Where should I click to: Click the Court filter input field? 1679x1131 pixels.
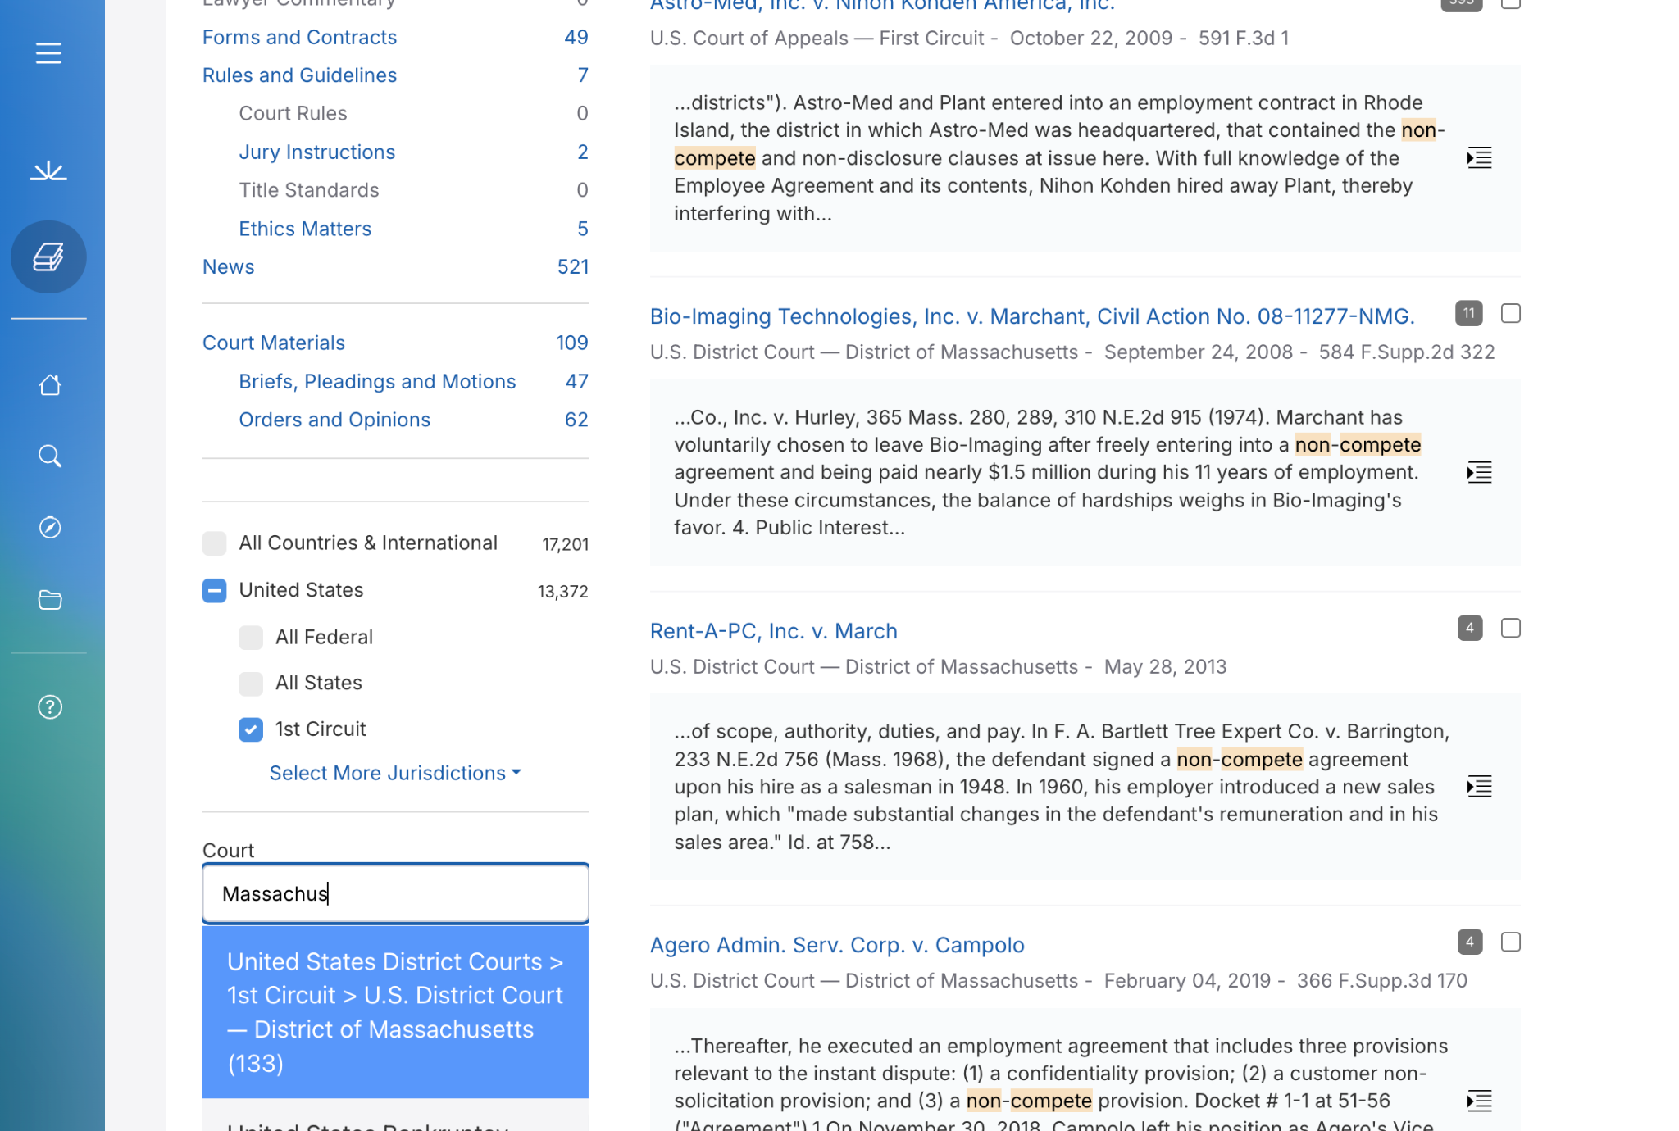[x=395, y=893]
